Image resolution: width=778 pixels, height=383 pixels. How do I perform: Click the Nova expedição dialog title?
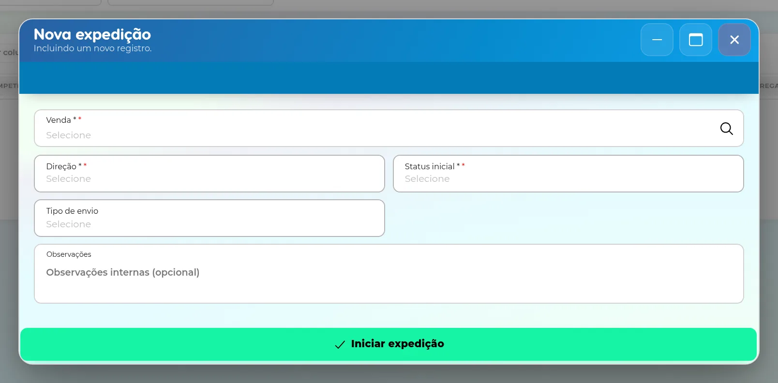click(92, 34)
